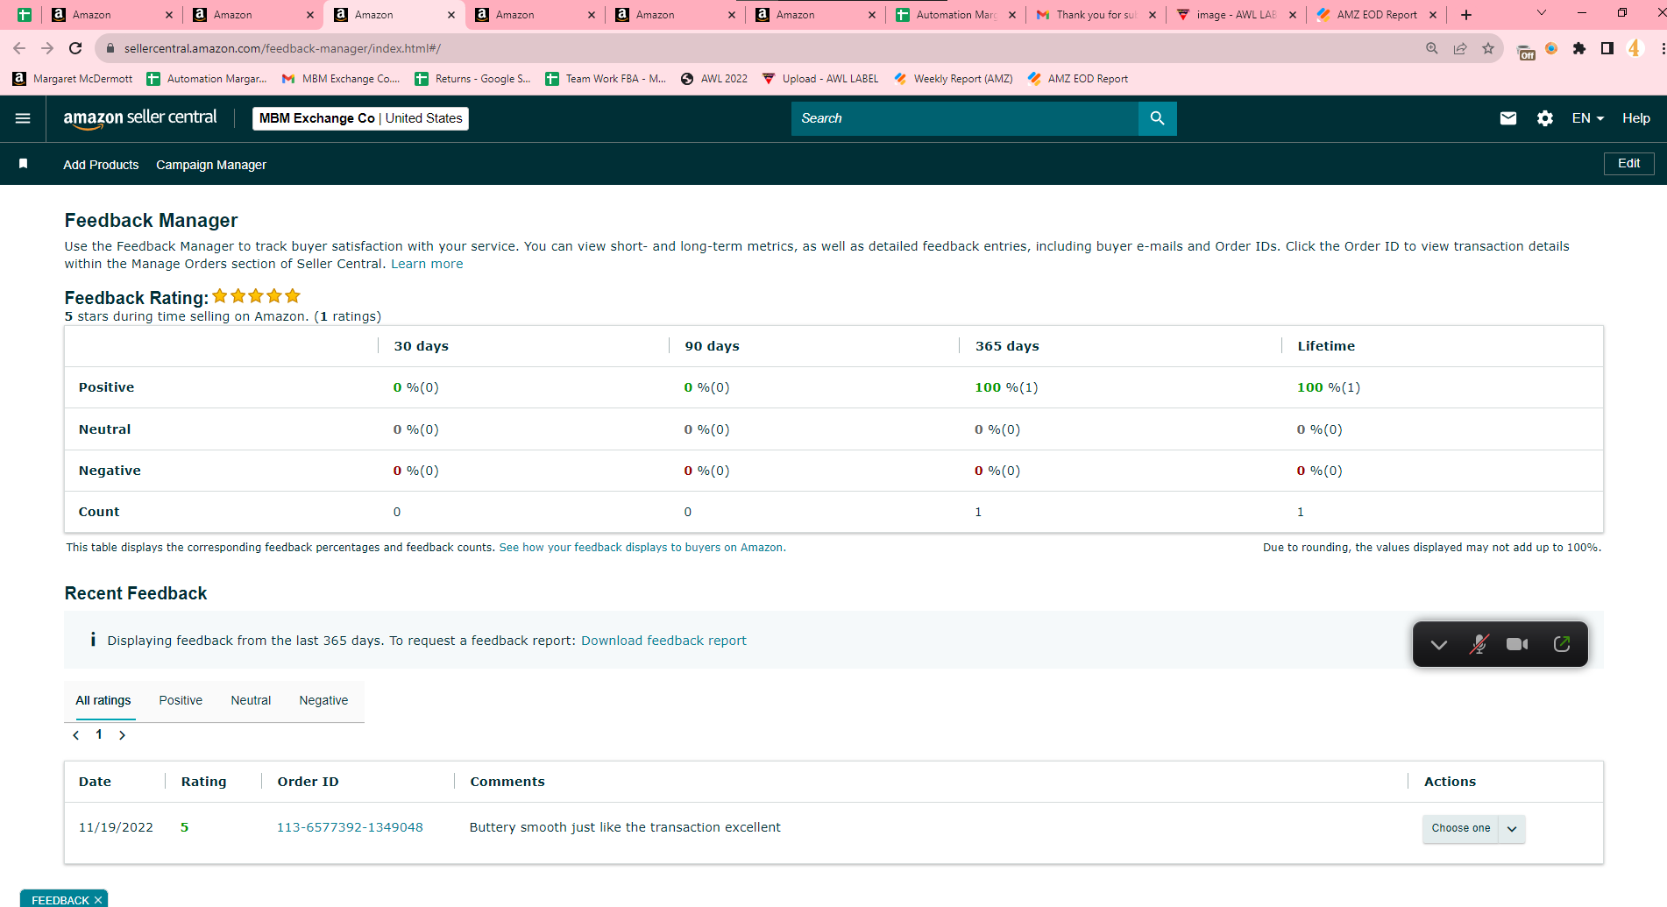Open Returns - Google S... bookmark
Viewport: 1667px width, 907px height.
[x=472, y=79]
